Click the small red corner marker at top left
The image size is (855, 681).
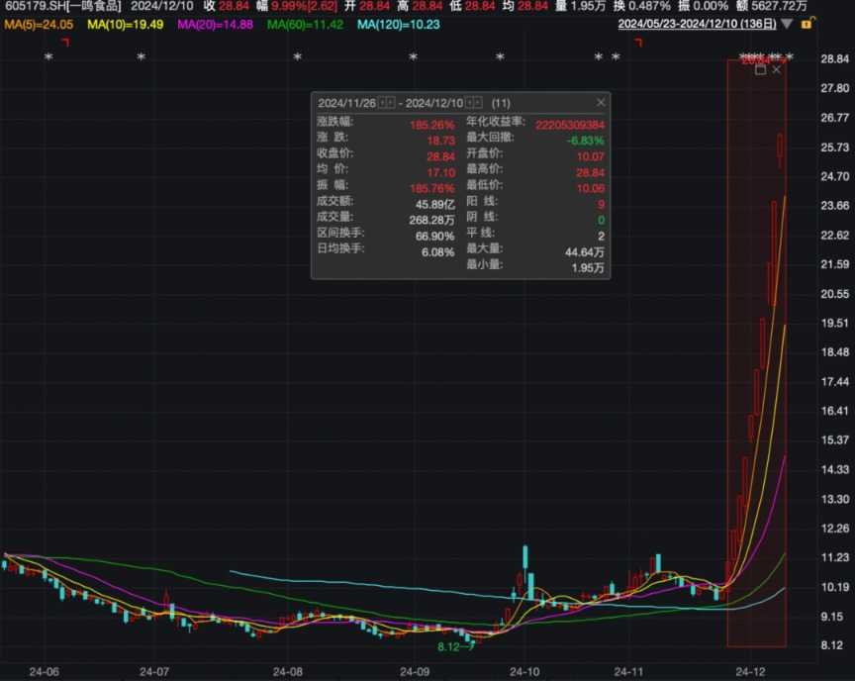click(65, 42)
